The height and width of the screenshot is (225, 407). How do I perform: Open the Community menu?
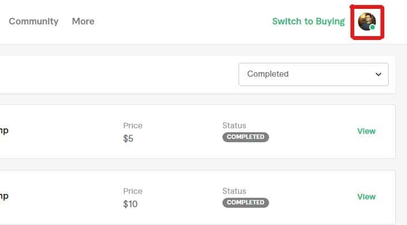pos(33,21)
